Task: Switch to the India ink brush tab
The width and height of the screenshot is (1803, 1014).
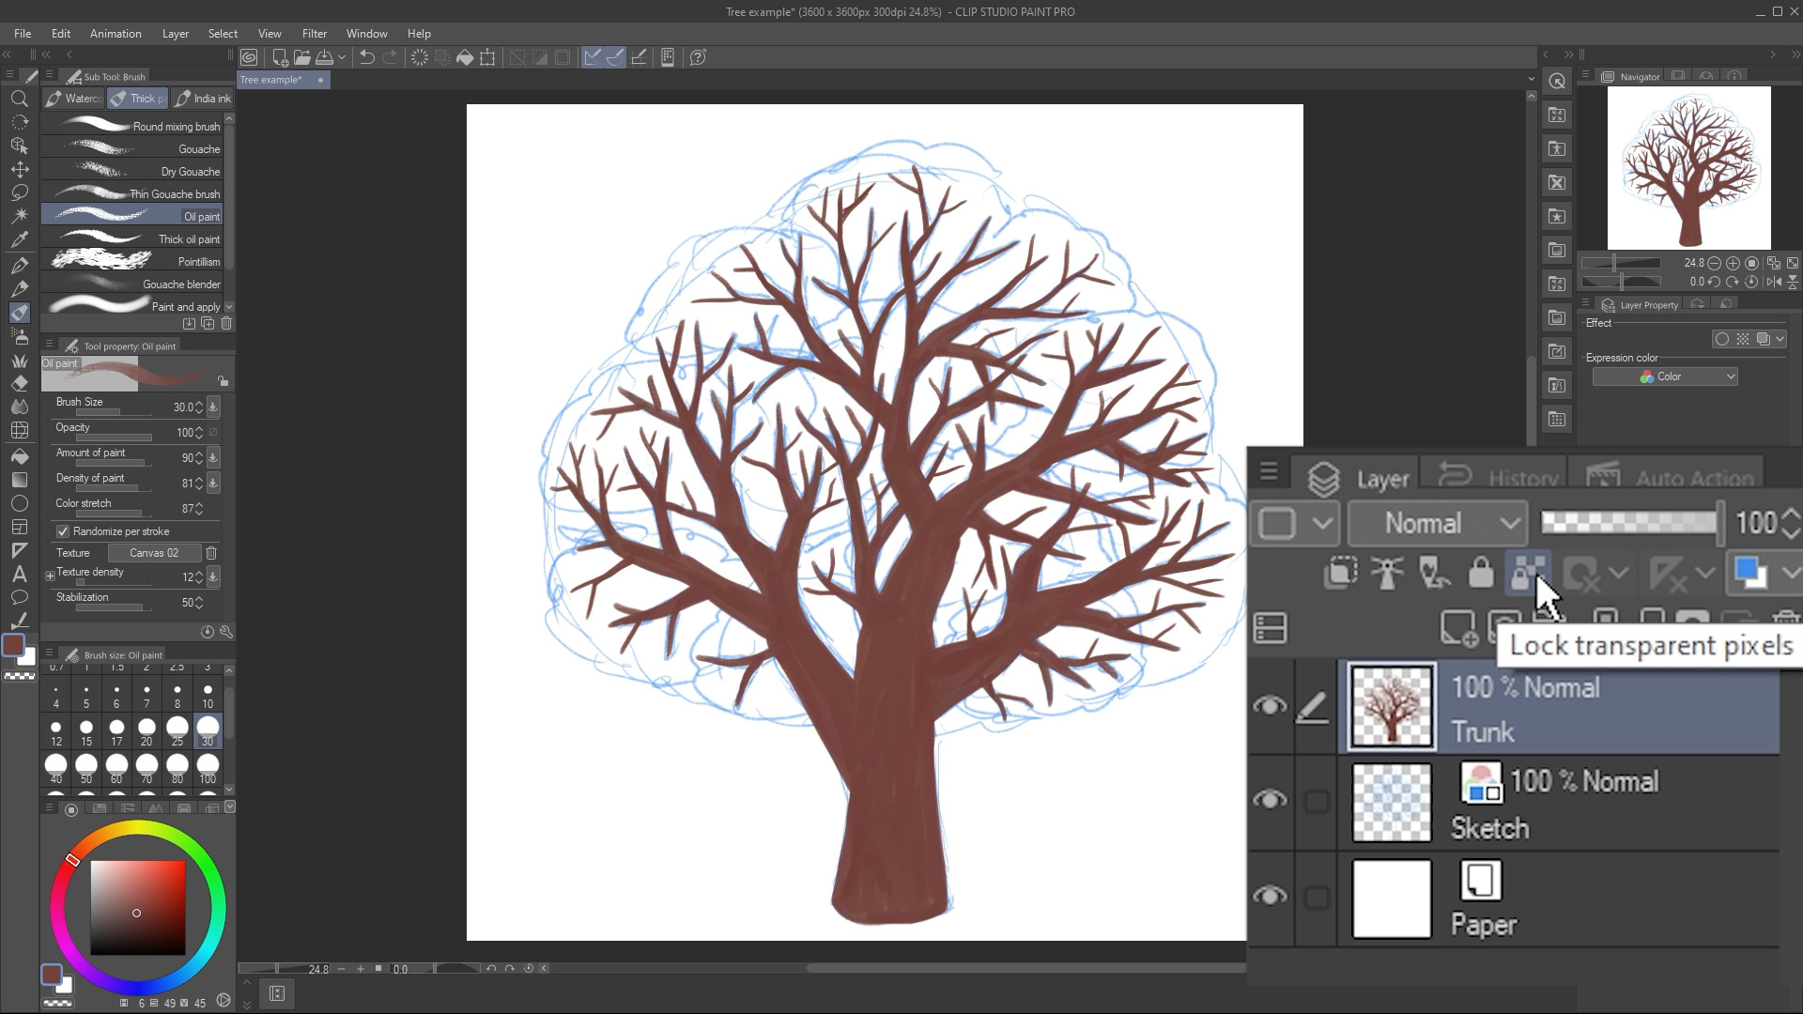Action: pos(203,99)
